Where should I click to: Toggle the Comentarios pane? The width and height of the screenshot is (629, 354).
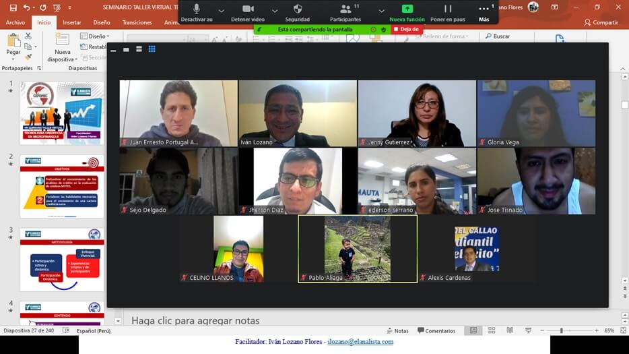click(x=436, y=331)
